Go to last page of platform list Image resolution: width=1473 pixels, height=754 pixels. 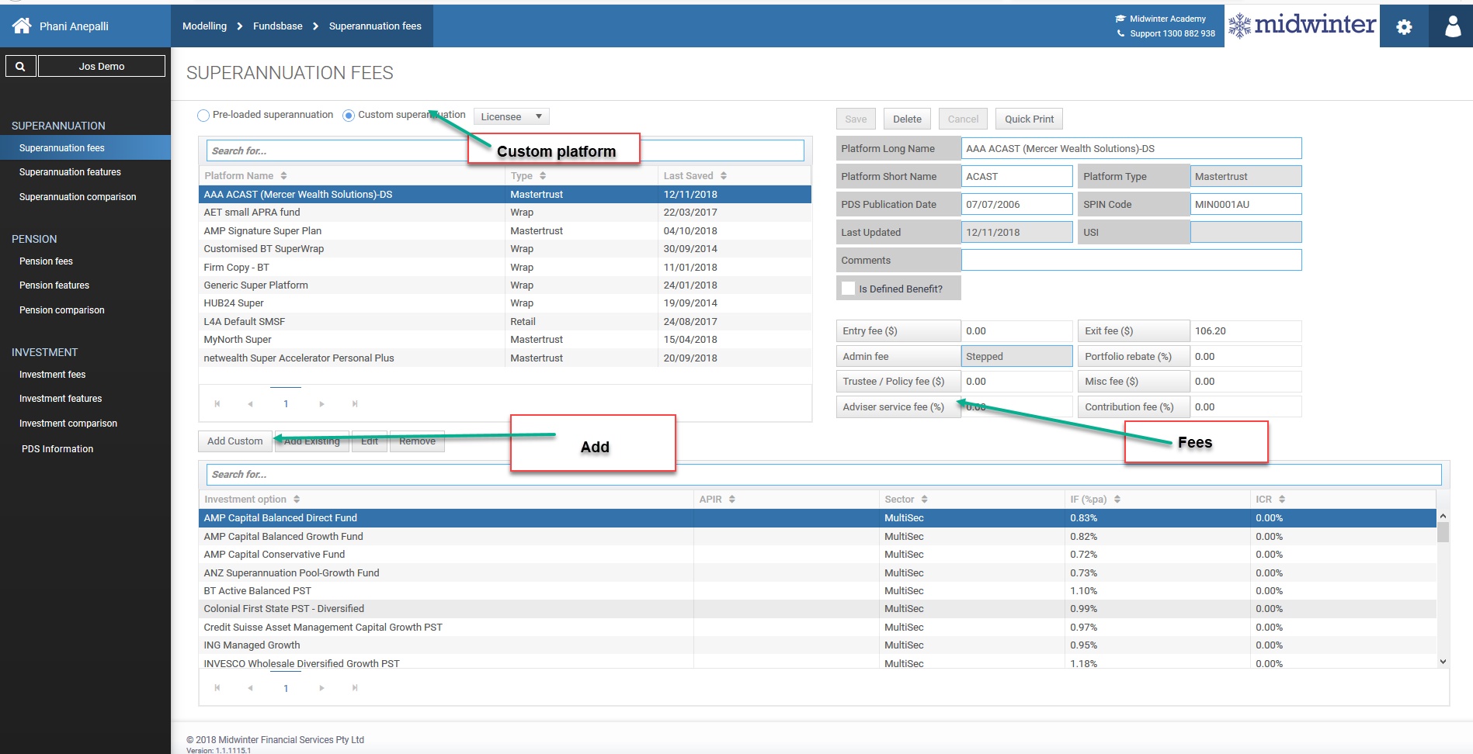coord(355,403)
